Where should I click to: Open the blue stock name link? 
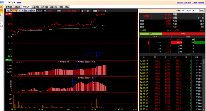pyautogui.click(x=19, y=3)
